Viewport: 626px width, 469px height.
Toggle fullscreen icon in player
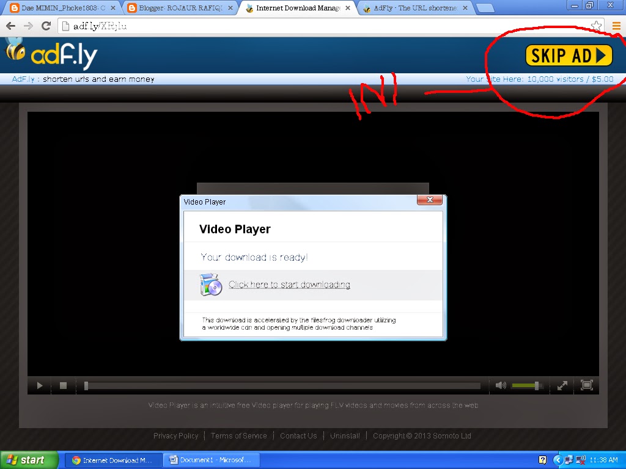coord(586,385)
